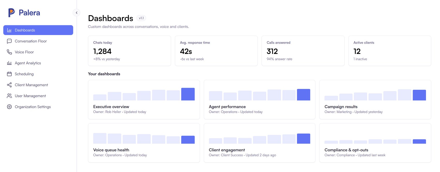440x172 pixels.
Task: Click the Scheduling calendar icon
Action: tap(9, 74)
